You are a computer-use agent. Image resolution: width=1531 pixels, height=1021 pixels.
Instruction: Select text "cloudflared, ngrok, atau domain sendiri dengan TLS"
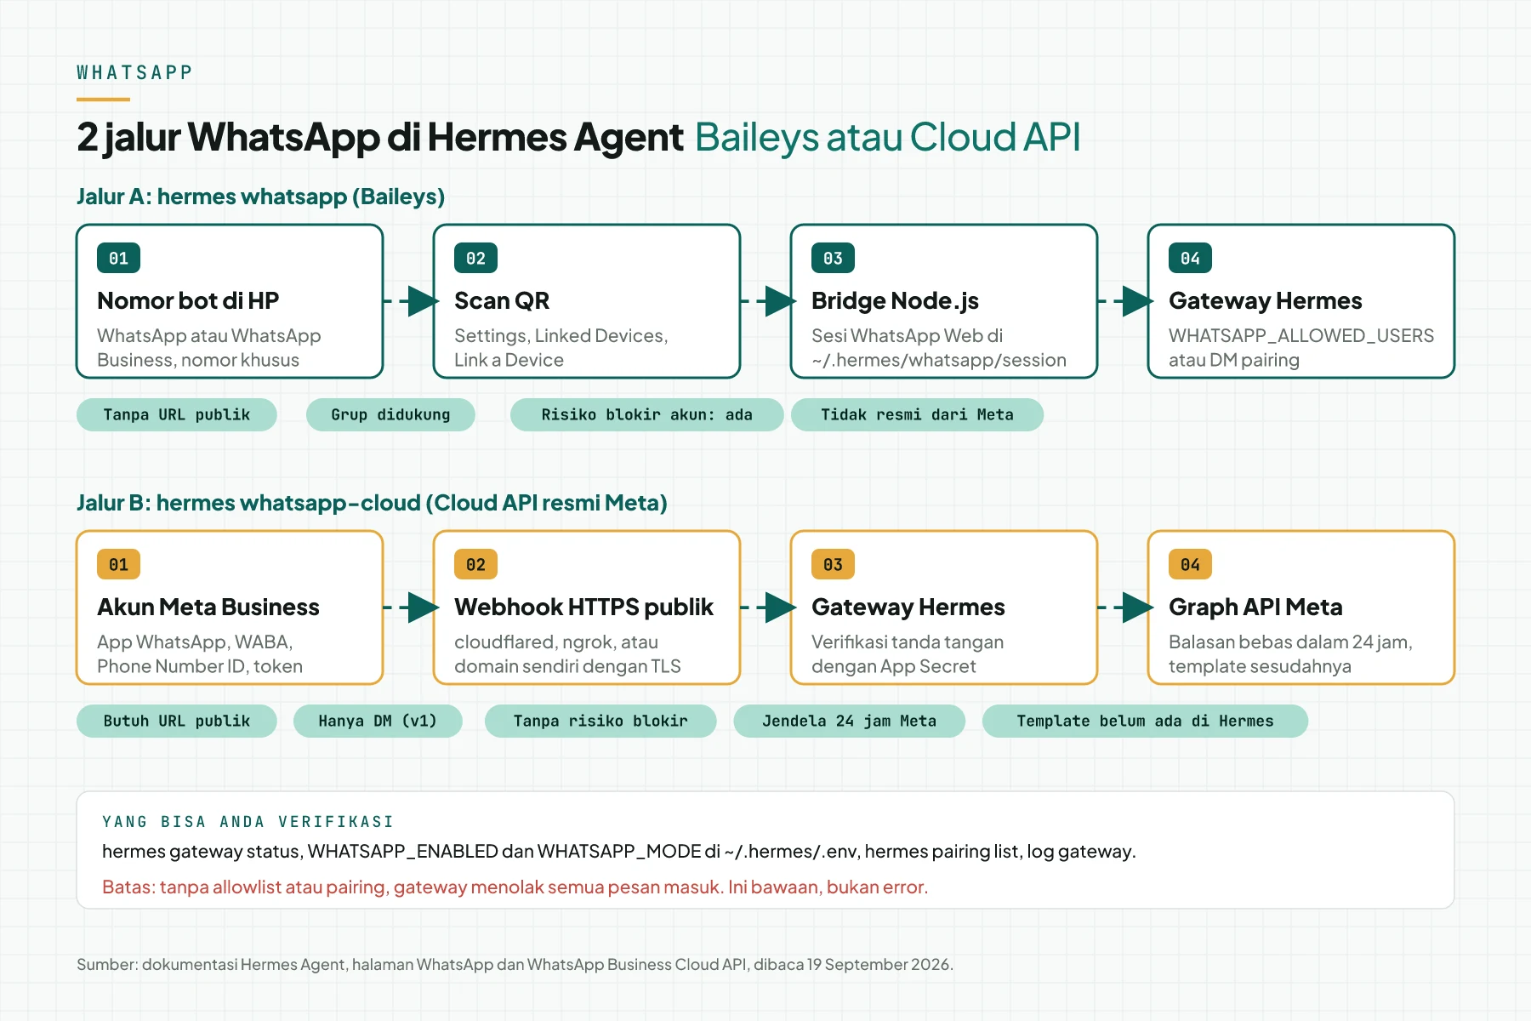click(x=567, y=654)
